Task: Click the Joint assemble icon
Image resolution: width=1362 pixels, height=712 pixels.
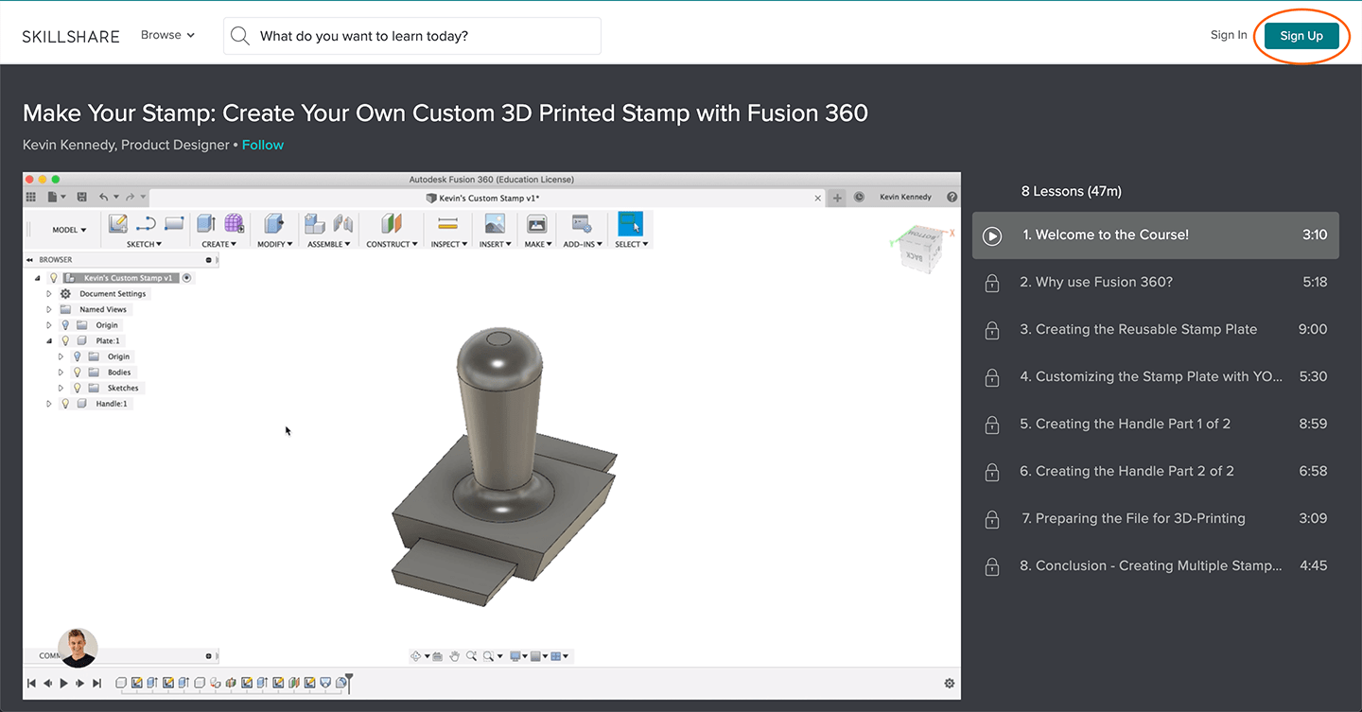Action: (x=343, y=224)
